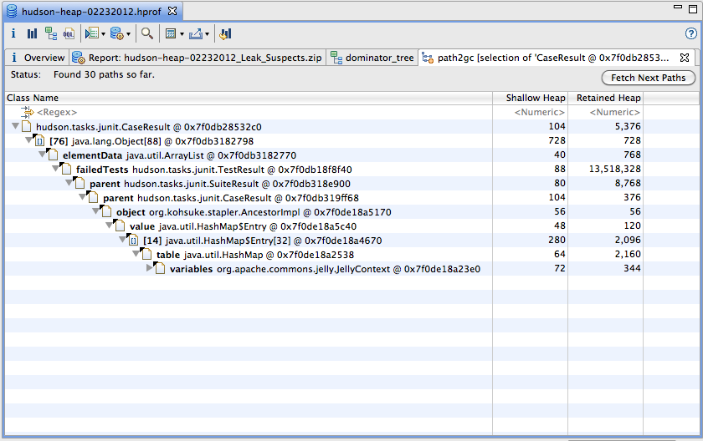Collapse the hudson.tasks.junit.CaseResult root node

(x=16, y=127)
